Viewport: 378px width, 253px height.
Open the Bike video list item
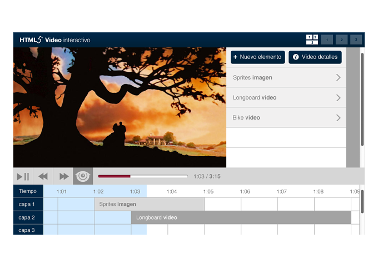click(286, 117)
